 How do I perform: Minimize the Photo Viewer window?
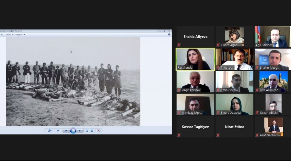click(x=160, y=31)
